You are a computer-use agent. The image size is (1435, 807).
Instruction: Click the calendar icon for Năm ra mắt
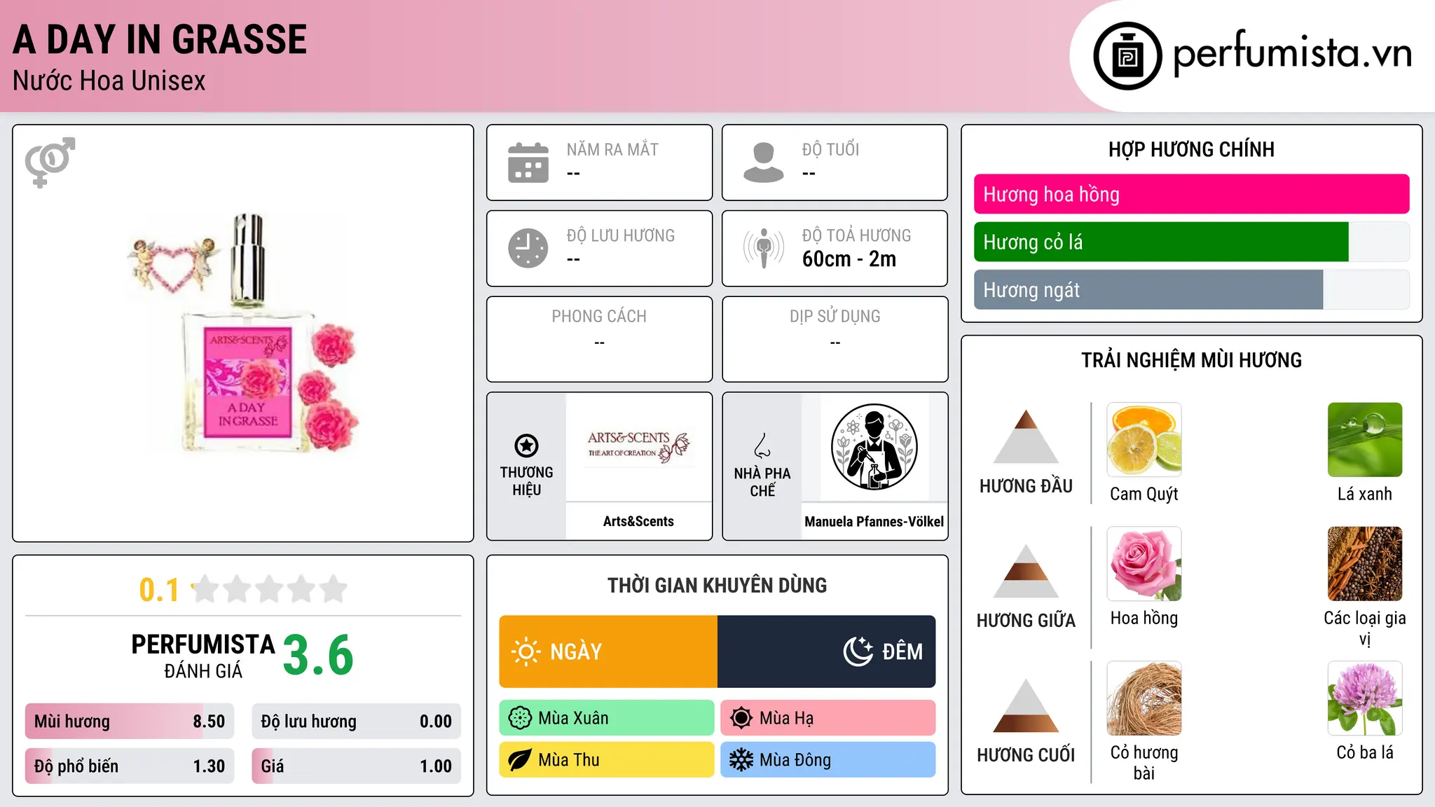(x=528, y=163)
